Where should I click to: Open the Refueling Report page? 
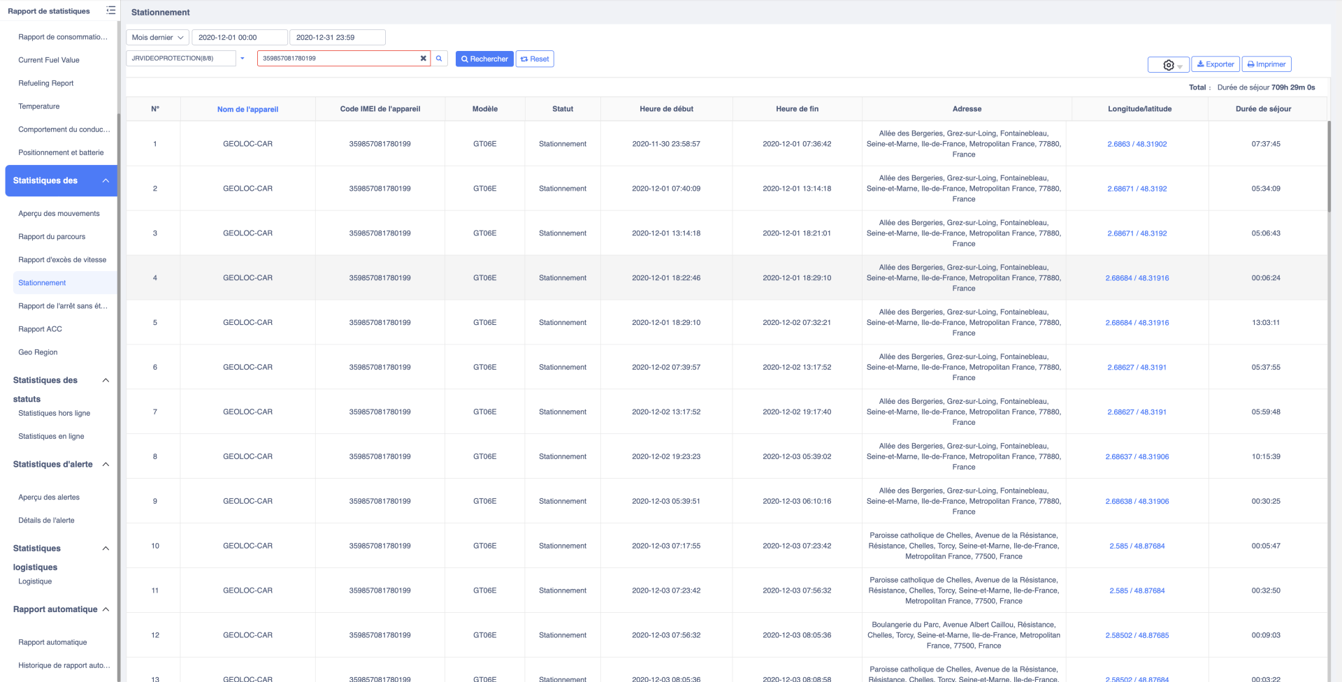45,83
